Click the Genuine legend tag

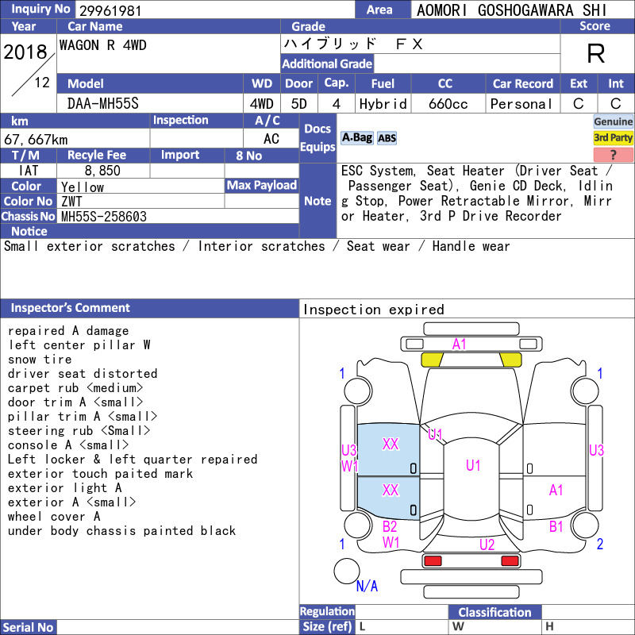pyautogui.click(x=613, y=121)
